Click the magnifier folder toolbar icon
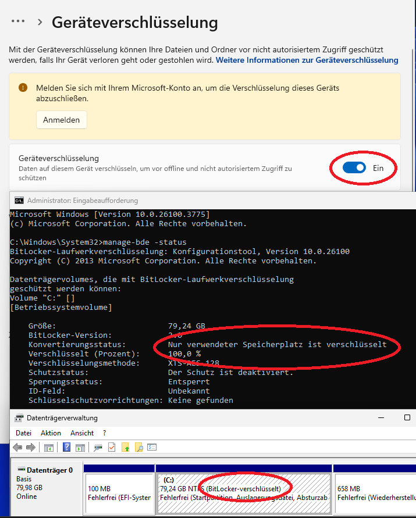This screenshot has height=518, width=416. point(139,448)
